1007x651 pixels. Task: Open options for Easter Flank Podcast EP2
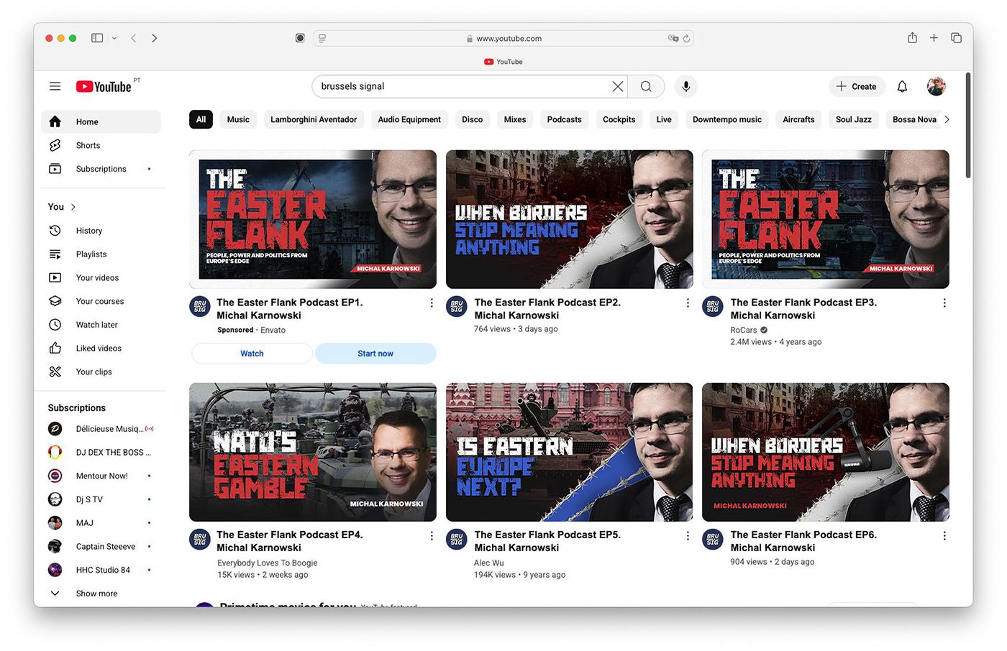tap(688, 303)
